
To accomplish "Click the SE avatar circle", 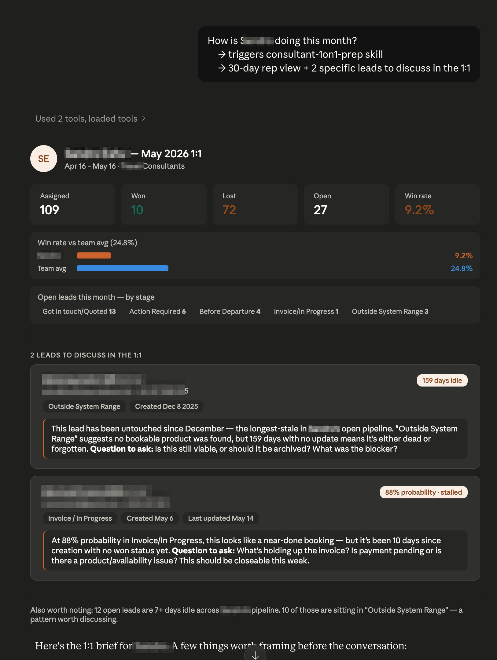I will point(44,159).
